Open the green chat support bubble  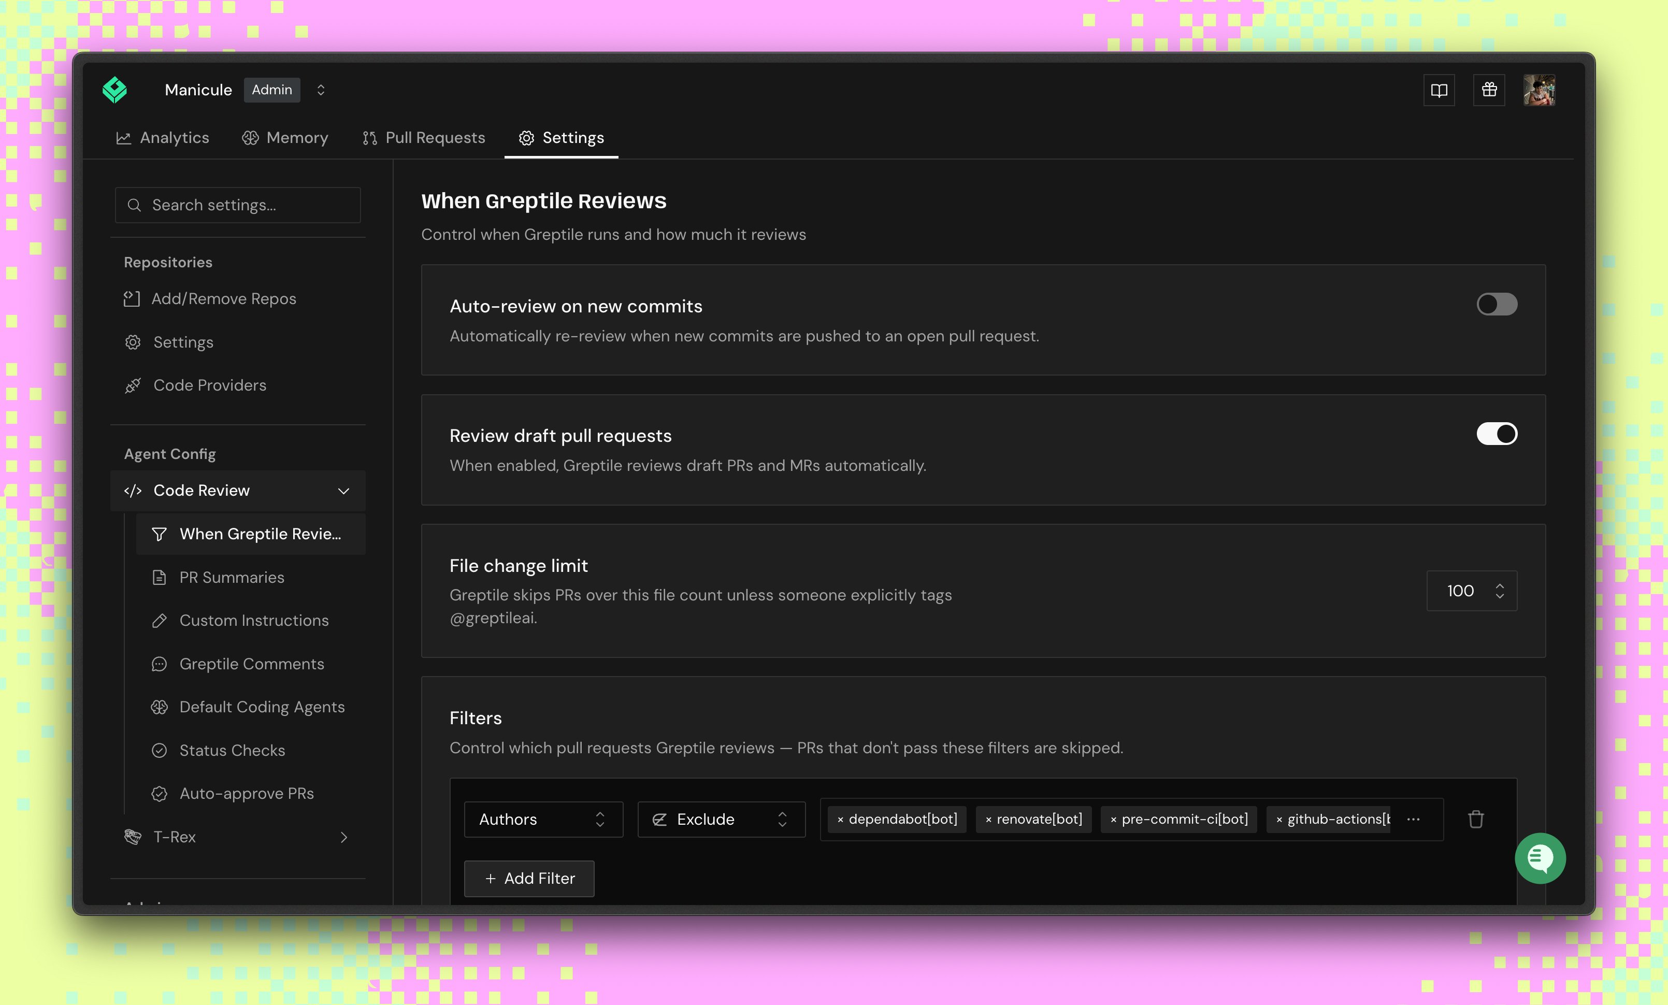[1540, 858]
